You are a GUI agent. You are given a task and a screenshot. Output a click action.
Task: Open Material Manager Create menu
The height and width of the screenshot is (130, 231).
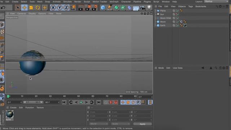[x=13, y=108]
